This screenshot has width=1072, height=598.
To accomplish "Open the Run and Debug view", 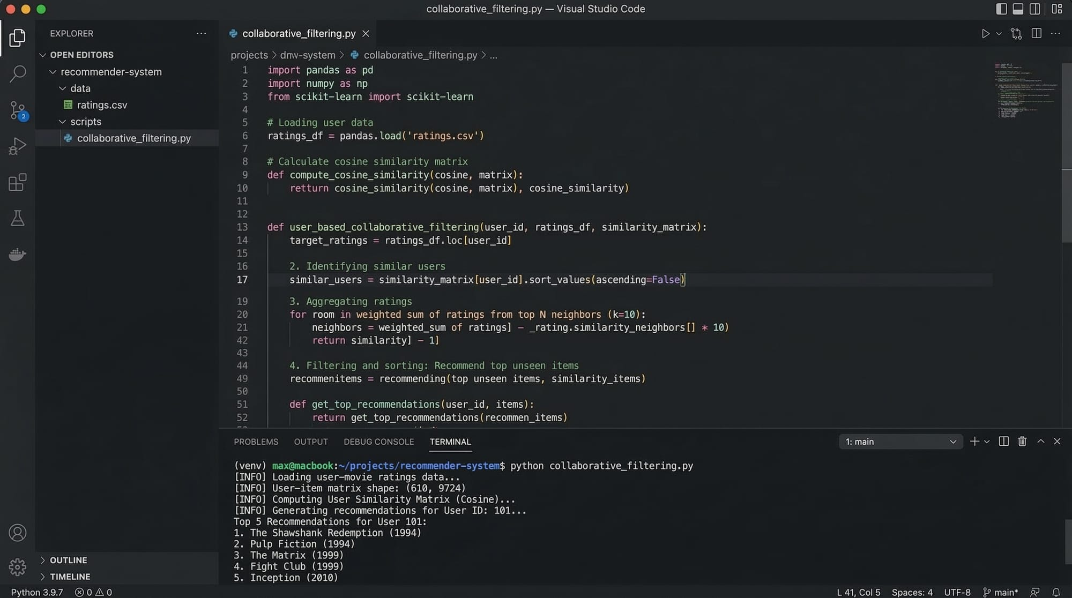I will (18, 146).
